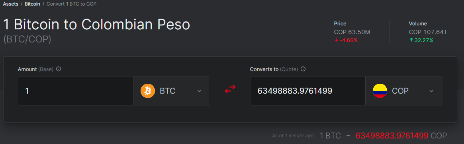Click the green up arrow next to 32.27%
The width and height of the screenshot is (464, 144).
[x=411, y=40]
